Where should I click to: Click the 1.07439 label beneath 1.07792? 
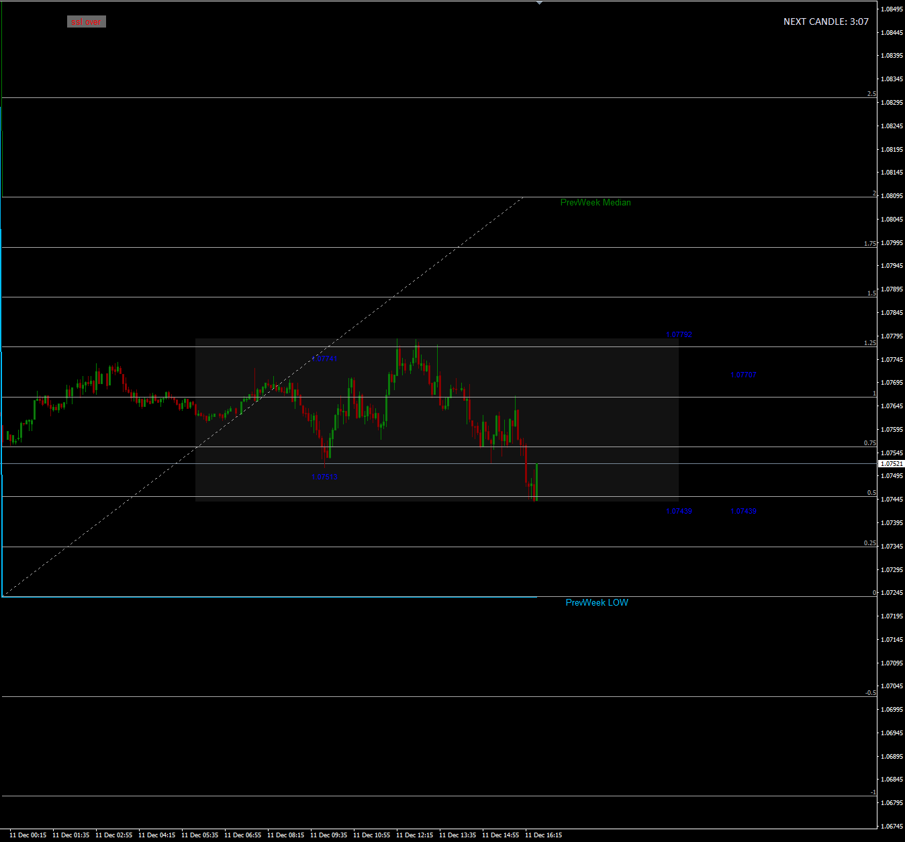tap(679, 512)
